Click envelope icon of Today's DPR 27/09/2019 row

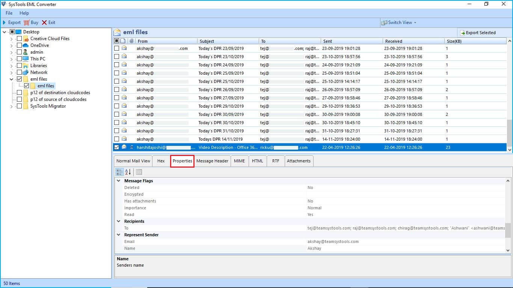(x=124, y=98)
